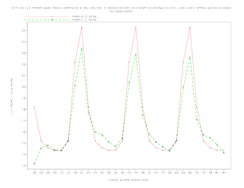Click x-axis tick label 09

55,173
